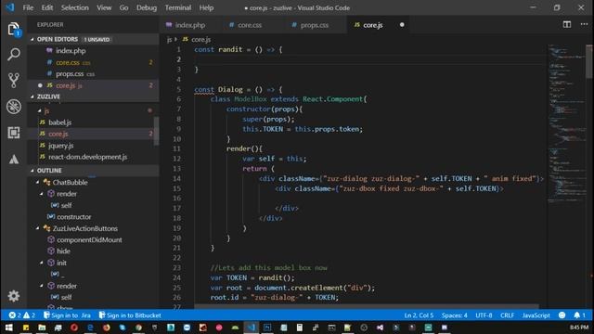Screen dimensions: 594x334
Task: Open the Edit menu
Action: 47,7
